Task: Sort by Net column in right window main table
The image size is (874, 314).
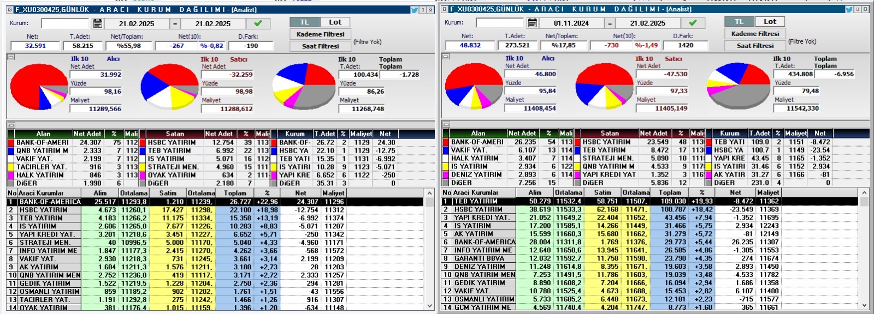Action: 736,192
